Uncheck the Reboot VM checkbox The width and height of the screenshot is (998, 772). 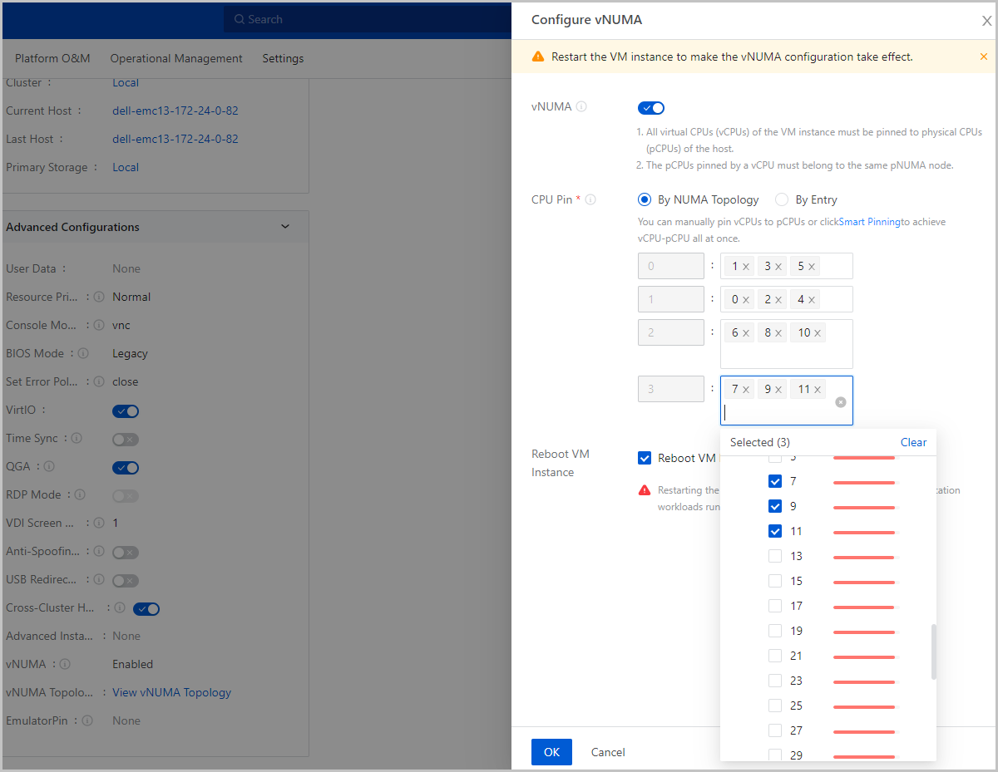point(645,458)
